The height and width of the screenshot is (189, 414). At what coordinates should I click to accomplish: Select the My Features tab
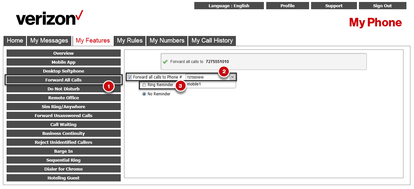(93, 41)
